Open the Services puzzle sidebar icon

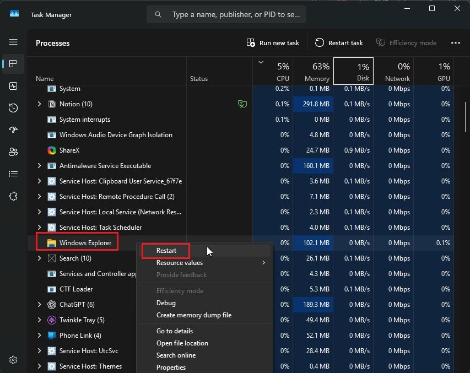click(13, 196)
